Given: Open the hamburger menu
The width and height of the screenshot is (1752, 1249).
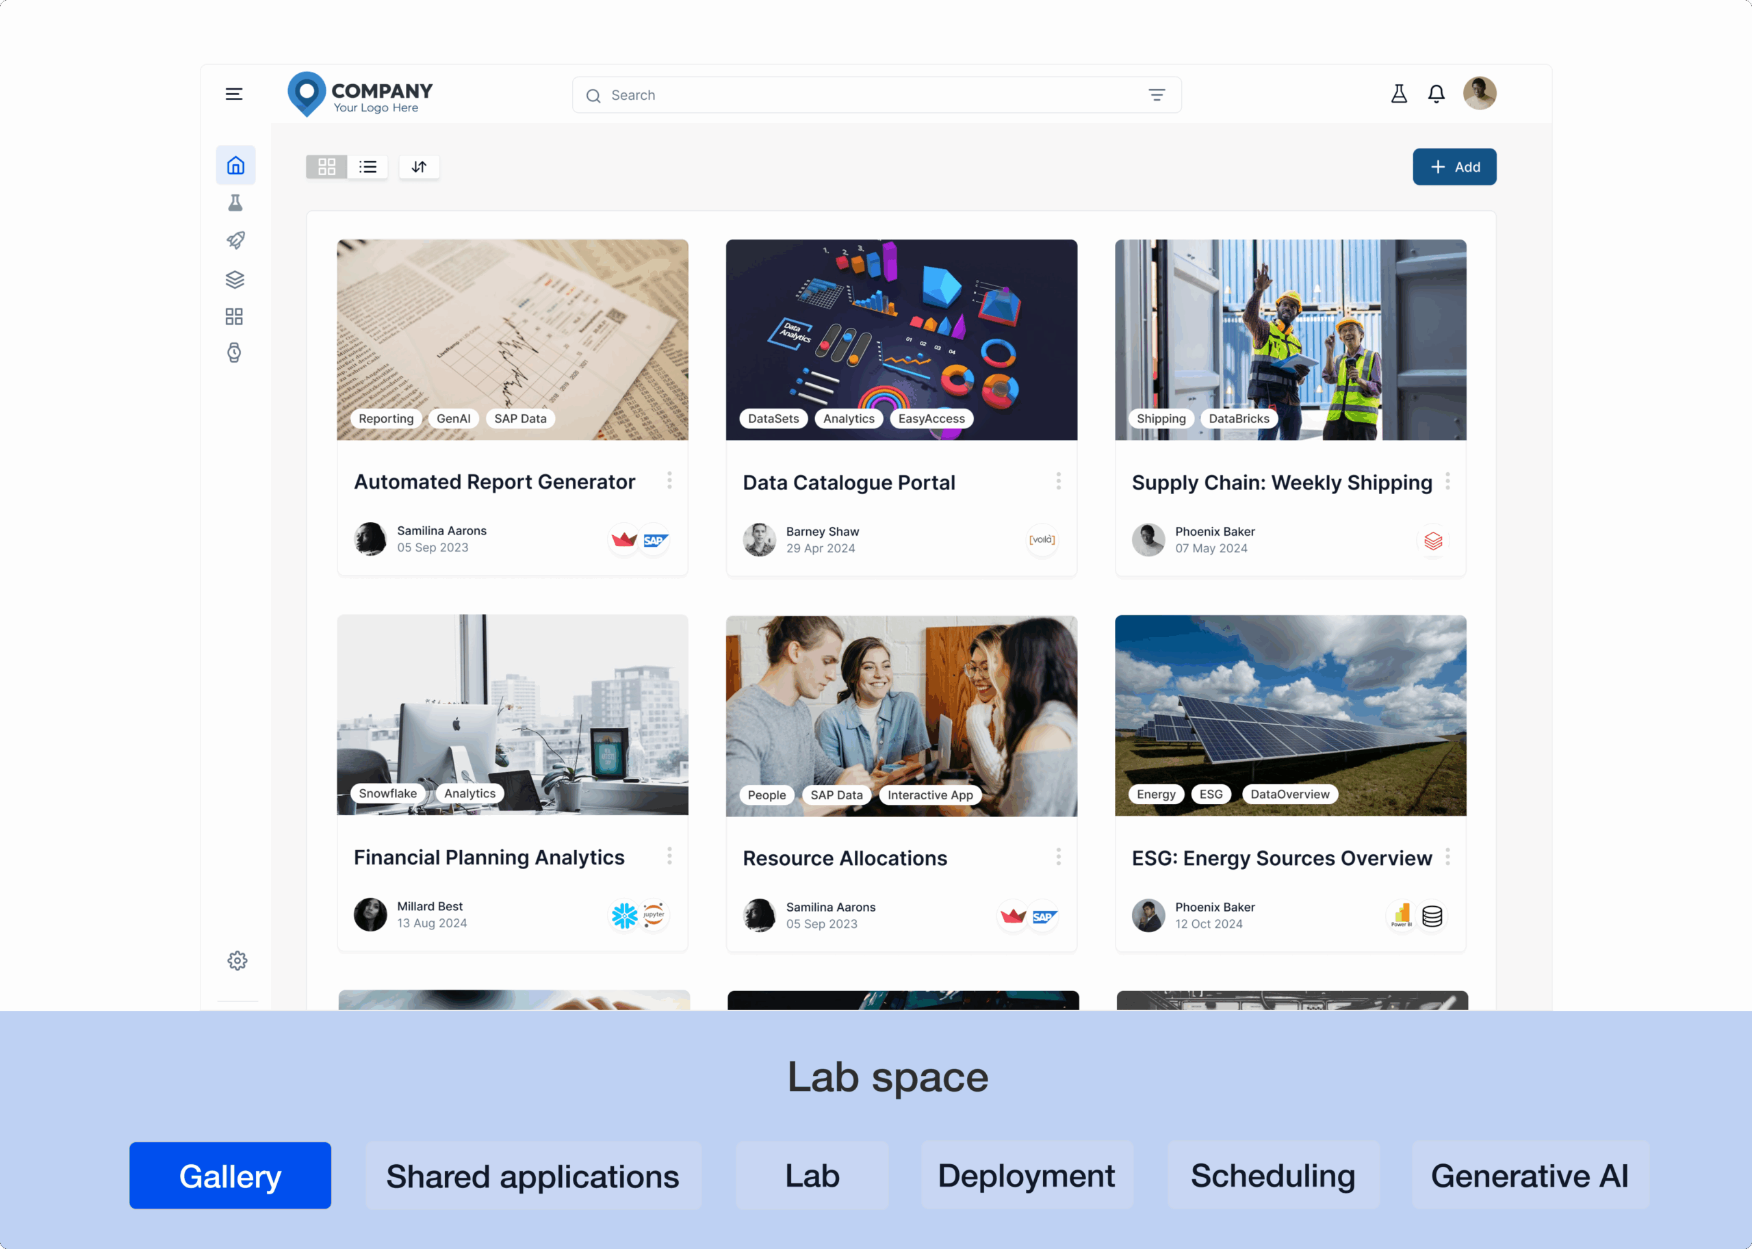Looking at the screenshot, I should point(234,94).
